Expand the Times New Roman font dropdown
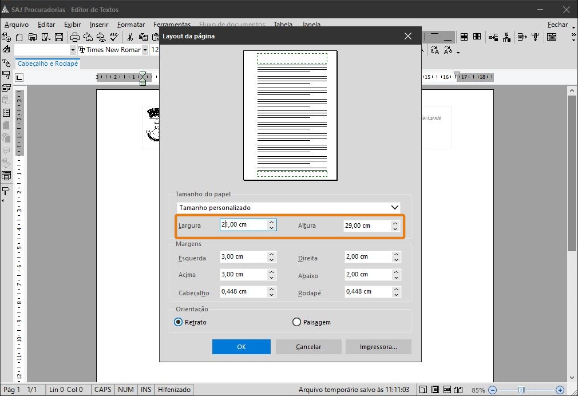 pyautogui.click(x=145, y=50)
